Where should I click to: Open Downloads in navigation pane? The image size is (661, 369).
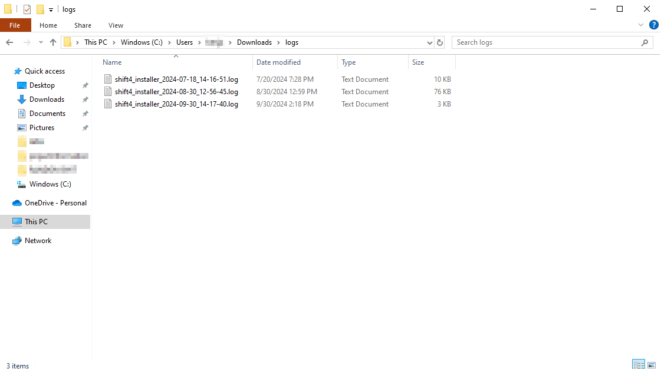coord(47,99)
